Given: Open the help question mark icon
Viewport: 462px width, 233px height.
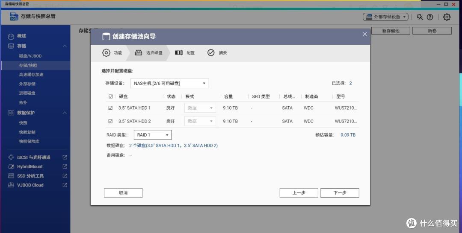Looking at the screenshot, I should 430,17.
